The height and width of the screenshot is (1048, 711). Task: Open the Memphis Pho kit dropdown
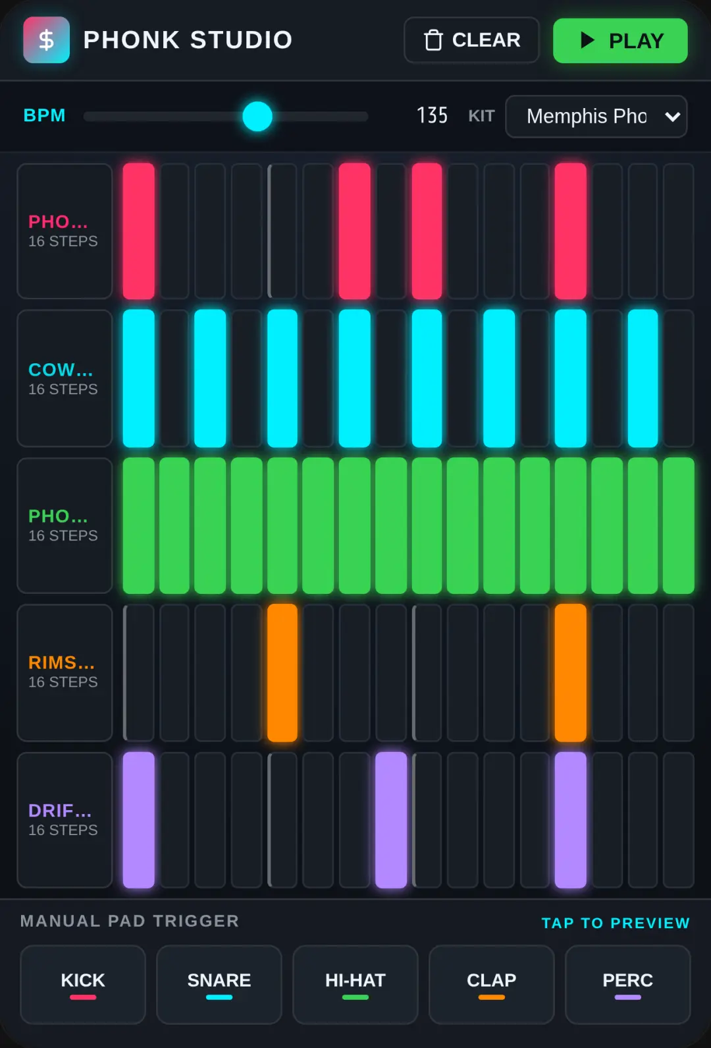click(x=596, y=117)
